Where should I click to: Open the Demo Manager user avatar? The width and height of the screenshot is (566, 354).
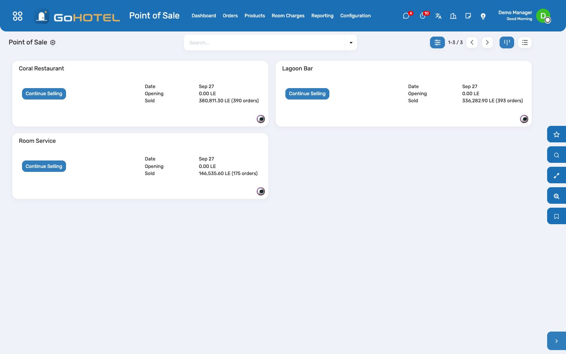pos(543,16)
